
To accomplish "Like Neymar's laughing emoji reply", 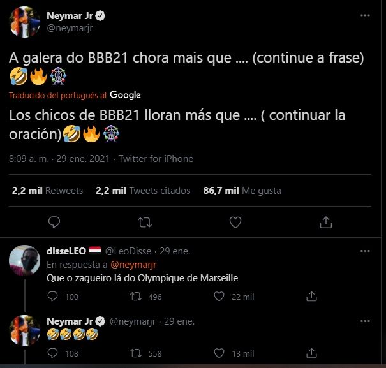I will click(220, 353).
